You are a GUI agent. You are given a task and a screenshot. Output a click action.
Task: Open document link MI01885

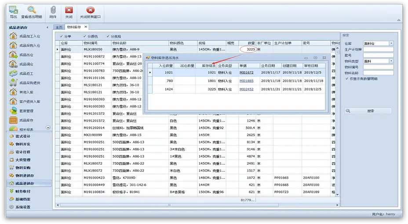click(x=246, y=81)
